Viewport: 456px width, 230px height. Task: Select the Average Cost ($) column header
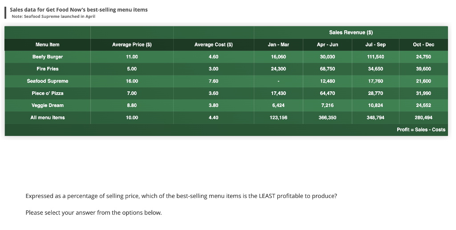point(213,45)
